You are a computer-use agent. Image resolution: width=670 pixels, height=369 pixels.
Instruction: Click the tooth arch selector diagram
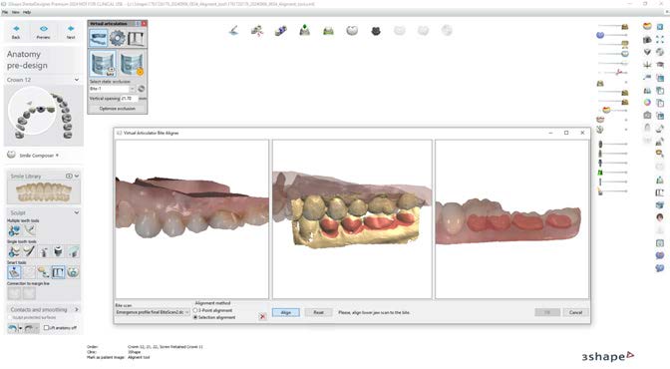point(43,115)
